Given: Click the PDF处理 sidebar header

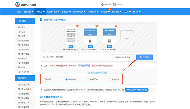Looking at the screenshot, I should [x=25, y=21].
